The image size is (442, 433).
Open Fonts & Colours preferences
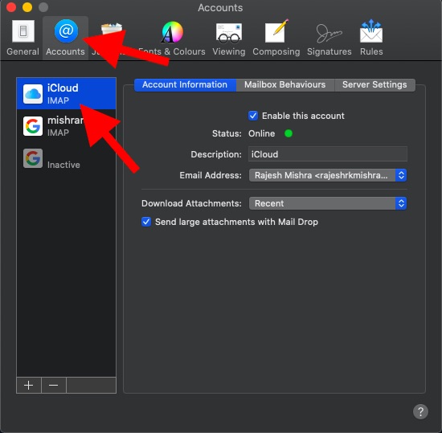172,38
